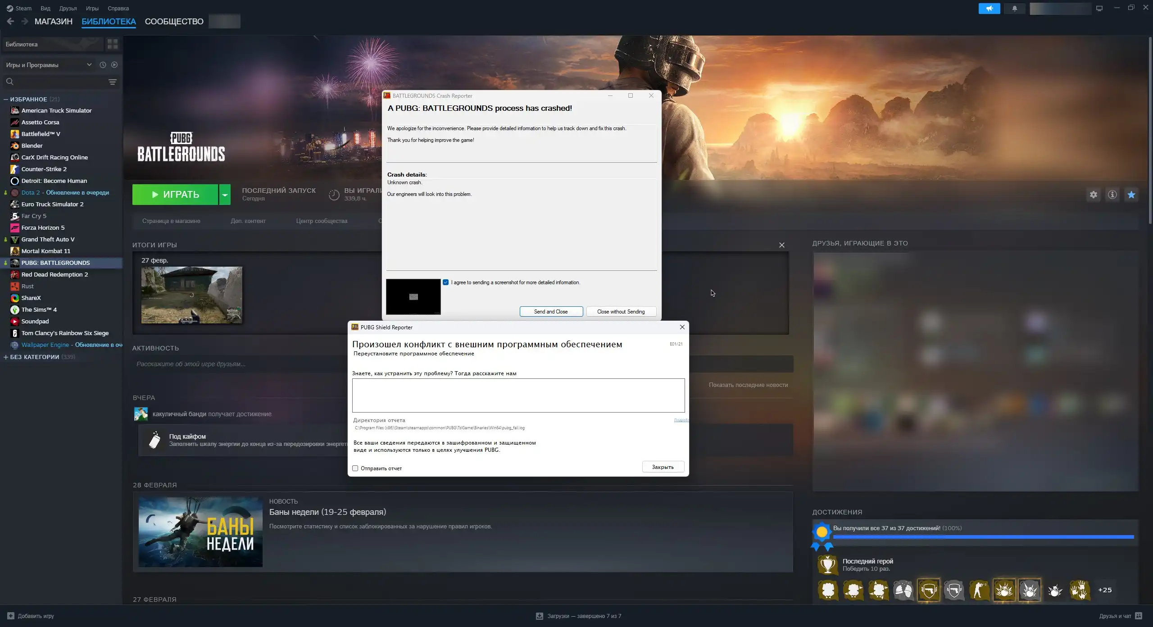Open the Баны недели news title
1153x627 pixels.
coord(327,512)
